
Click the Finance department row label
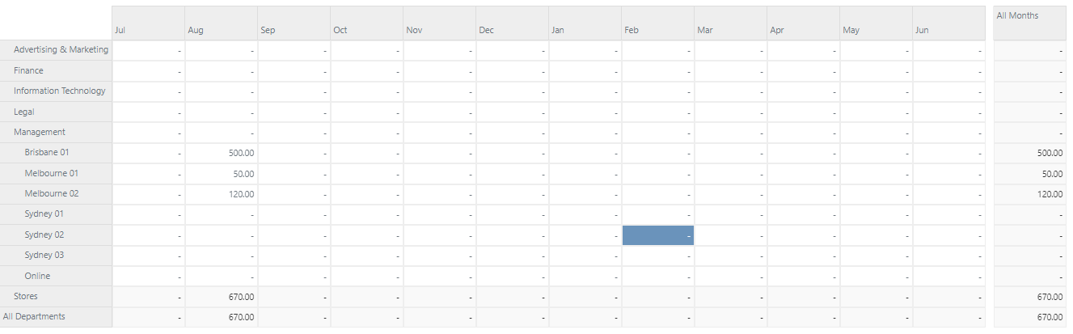[x=28, y=70]
